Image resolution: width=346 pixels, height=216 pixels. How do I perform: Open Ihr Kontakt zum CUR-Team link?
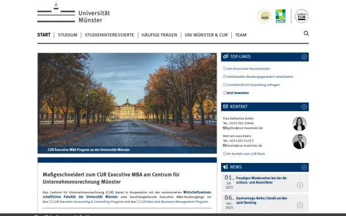[246, 154]
